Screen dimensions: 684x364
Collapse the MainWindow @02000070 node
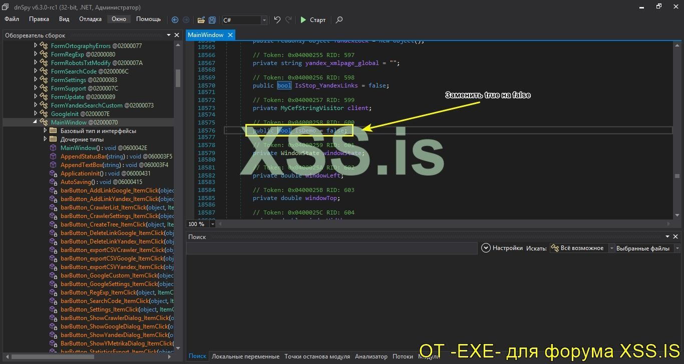36,122
